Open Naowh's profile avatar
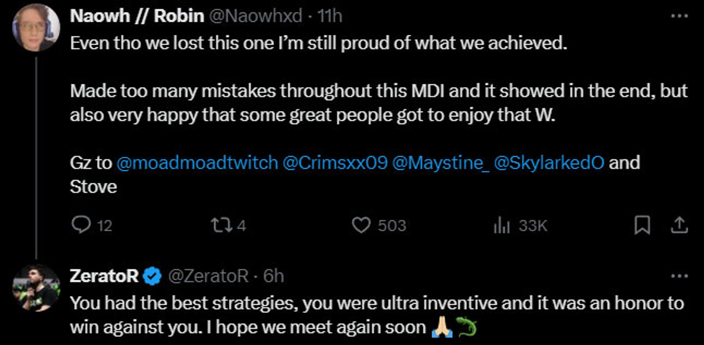This screenshot has width=704, height=345. (36, 28)
